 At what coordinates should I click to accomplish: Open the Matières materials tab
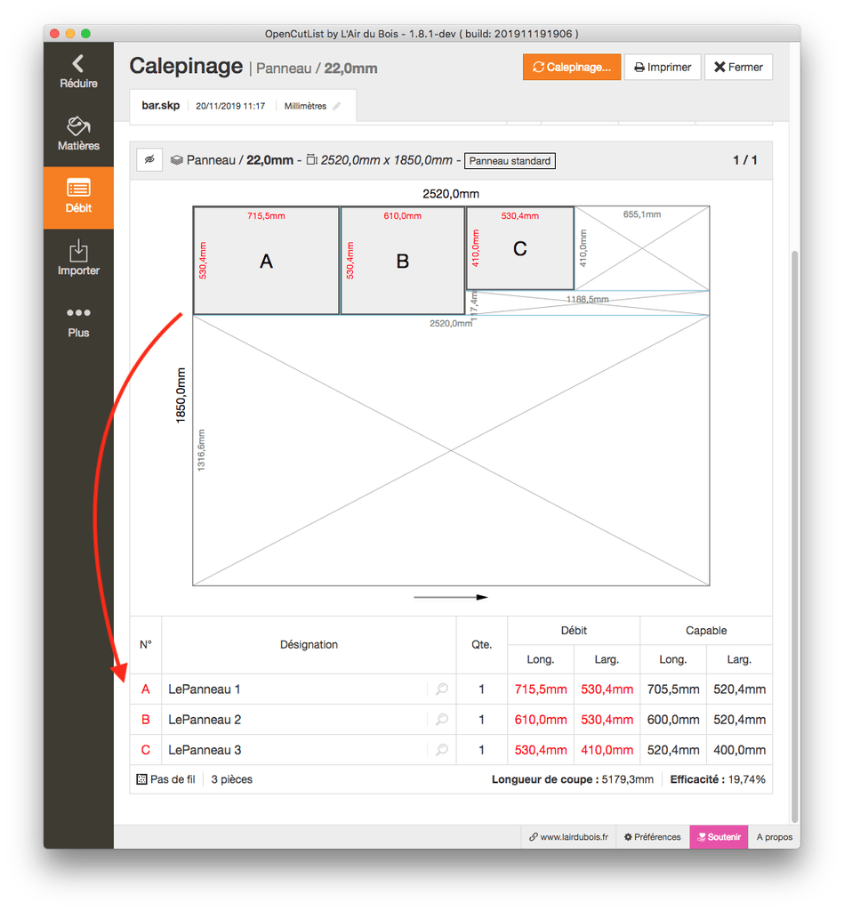point(78,134)
